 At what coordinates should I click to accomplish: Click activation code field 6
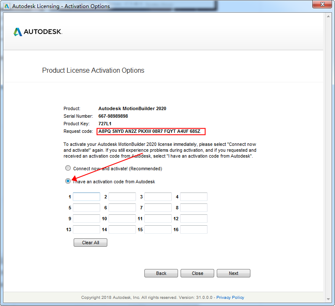(x=122, y=208)
